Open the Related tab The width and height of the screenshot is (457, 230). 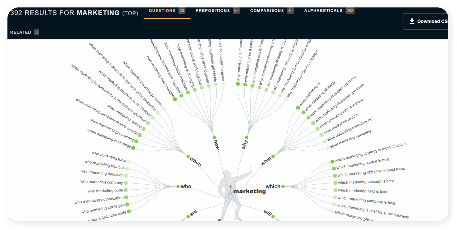coord(25,32)
